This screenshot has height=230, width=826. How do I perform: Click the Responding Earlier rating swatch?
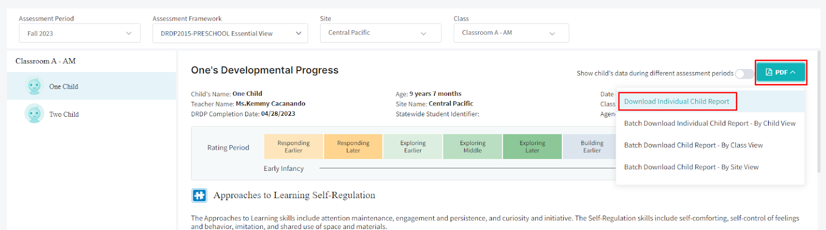293,147
